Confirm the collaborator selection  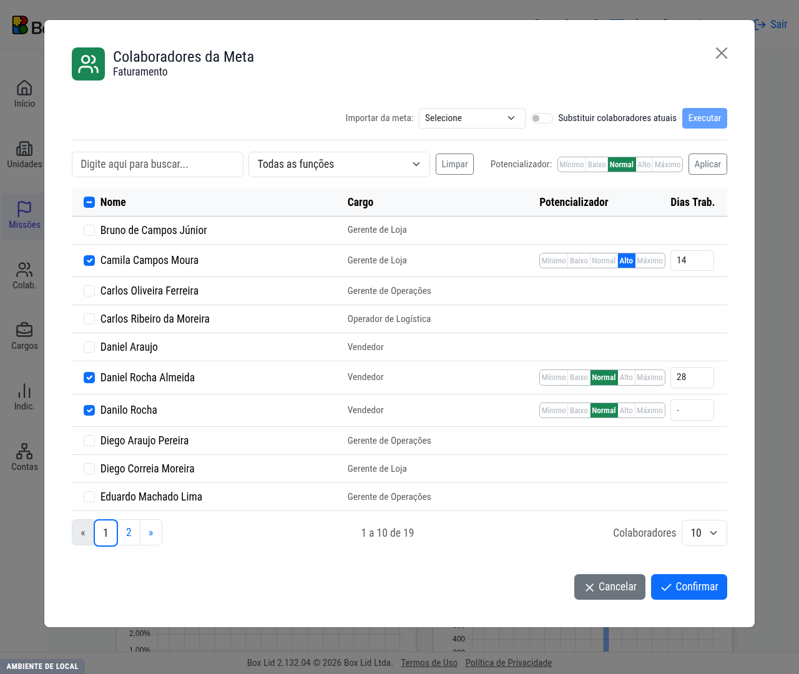[x=689, y=587]
